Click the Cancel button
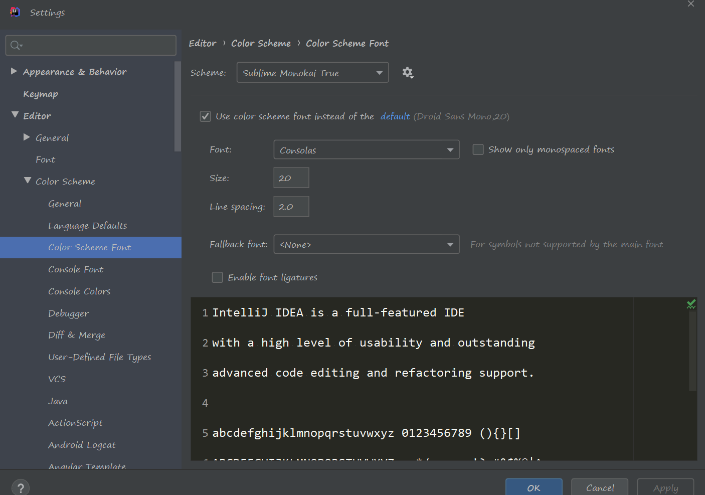705x495 pixels. (x=600, y=487)
